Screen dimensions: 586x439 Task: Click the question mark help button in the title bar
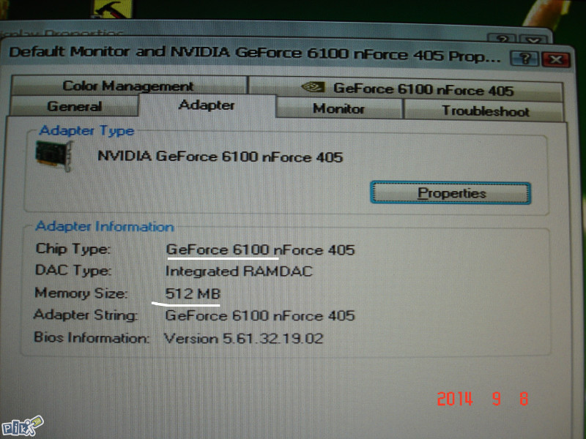(x=525, y=59)
